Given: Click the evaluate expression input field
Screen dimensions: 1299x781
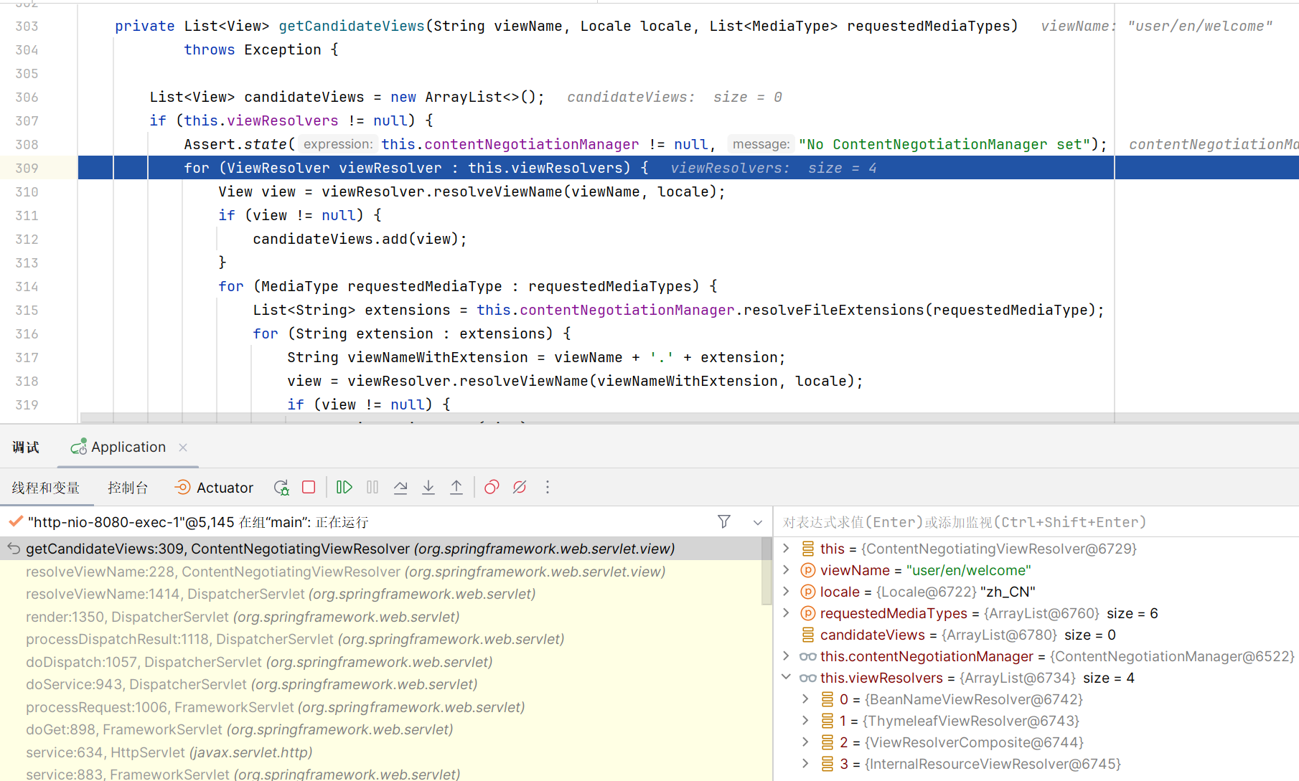Looking at the screenshot, I should click(x=1036, y=522).
